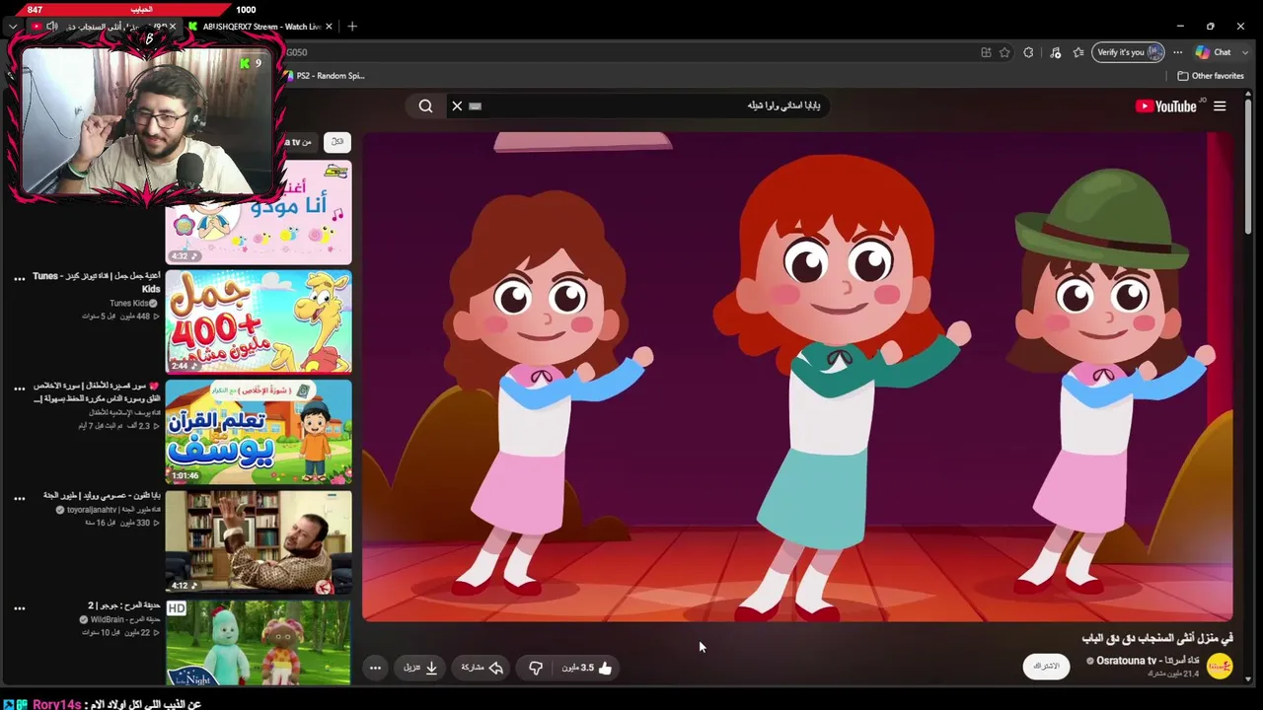This screenshot has width=1263, height=710.
Task: Open browser Settings and more menu
Action: [1177, 52]
